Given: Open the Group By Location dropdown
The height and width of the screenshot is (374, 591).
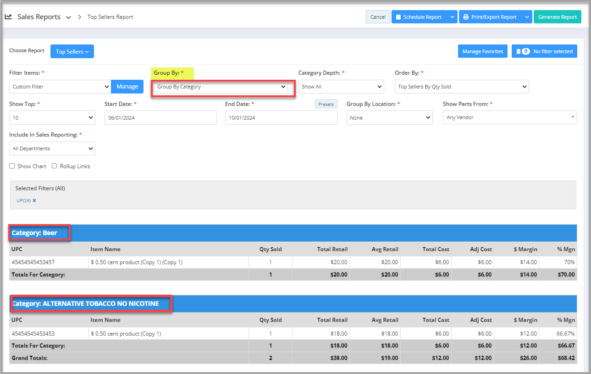Looking at the screenshot, I should (x=390, y=118).
